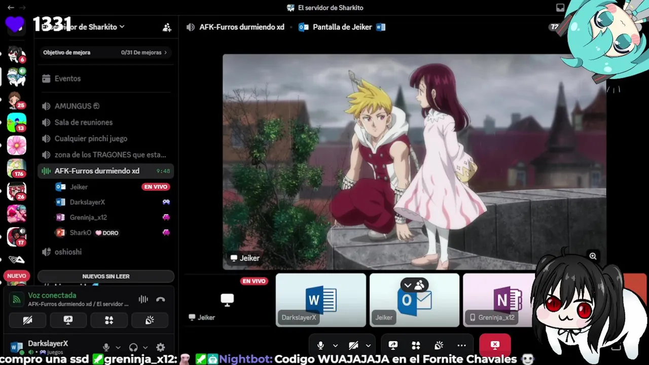Toggle microphone mute in the user panel
Screen dimensions: 649x365
[106, 347]
